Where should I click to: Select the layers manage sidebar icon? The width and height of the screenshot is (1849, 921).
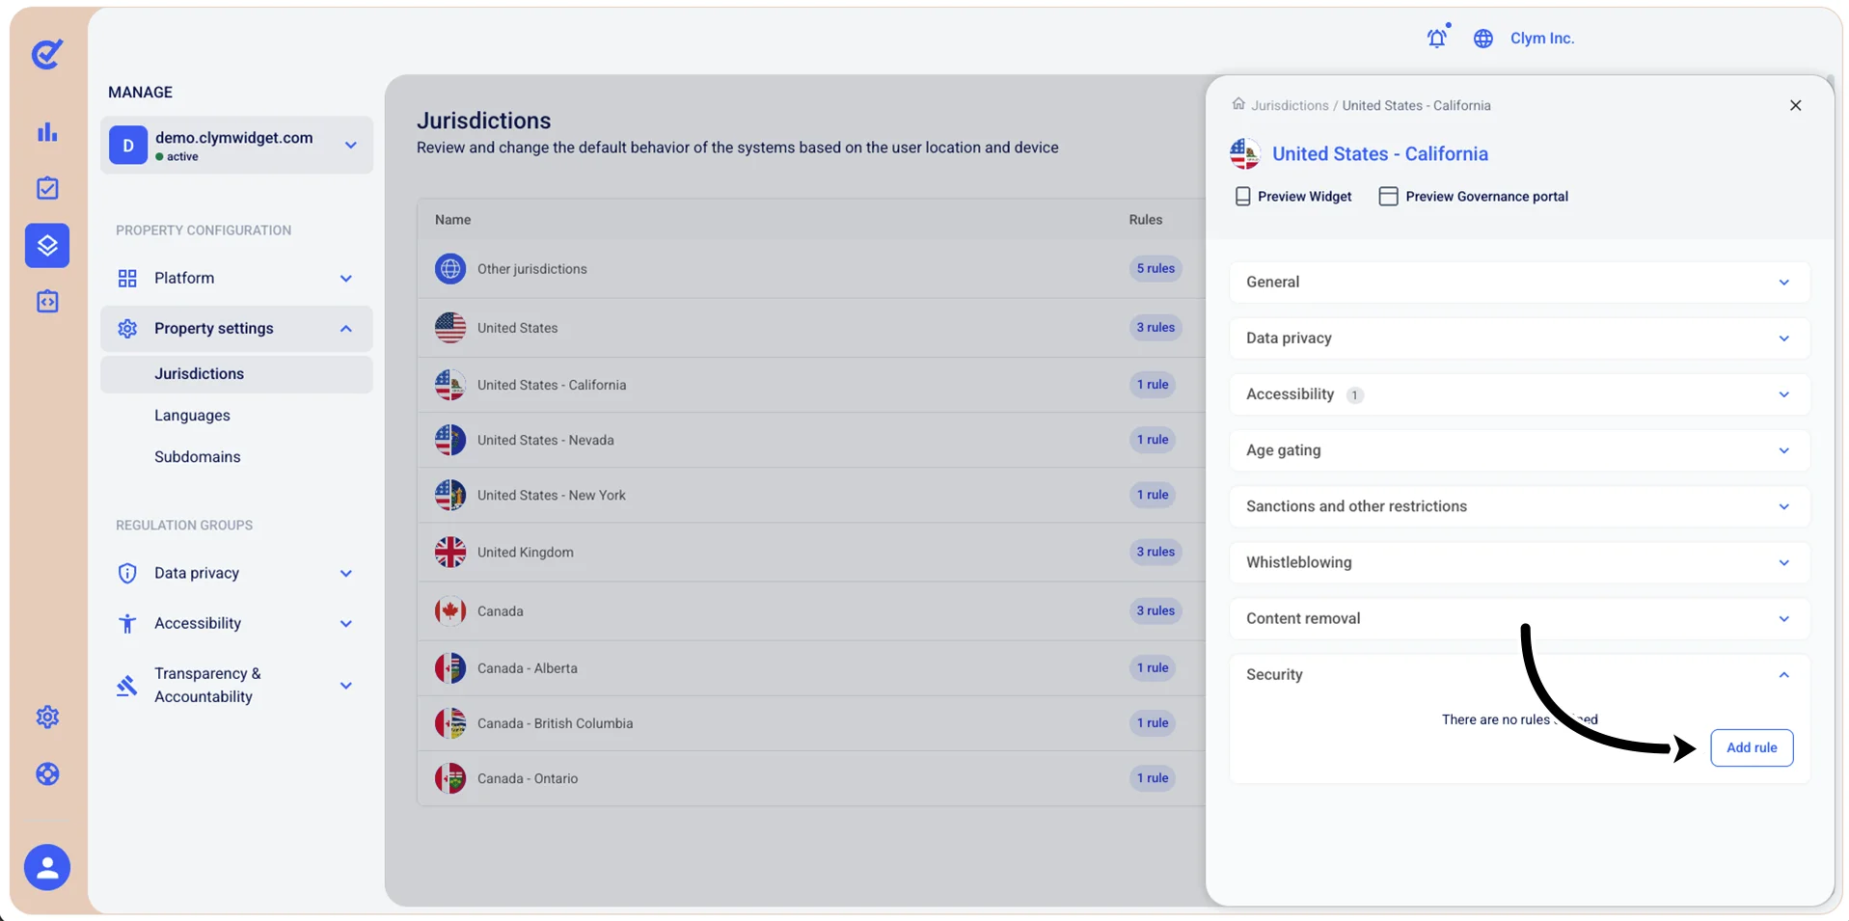point(47,245)
